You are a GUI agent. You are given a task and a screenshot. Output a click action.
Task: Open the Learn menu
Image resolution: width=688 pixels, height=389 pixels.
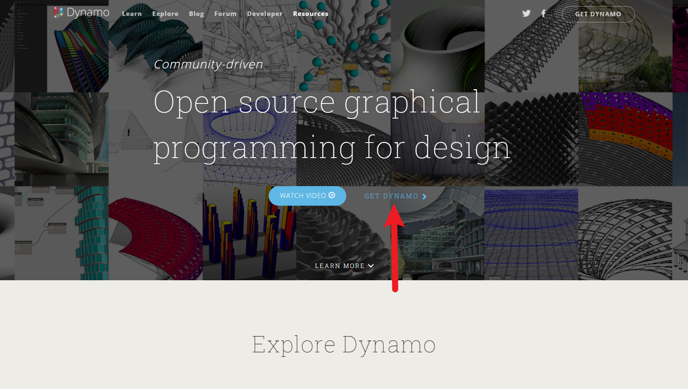pyautogui.click(x=132, y=14)
